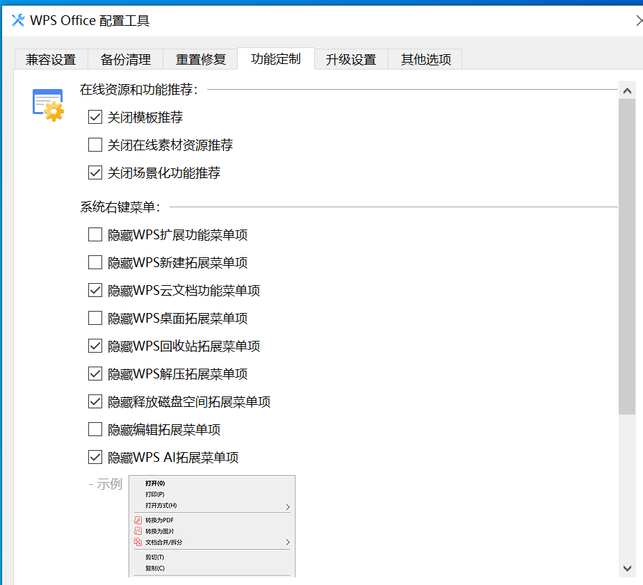Uncheck 隐藏WPS解压拓展菜单项 checkbox
Screen dimensions: 643x585
tap(95, 374)
